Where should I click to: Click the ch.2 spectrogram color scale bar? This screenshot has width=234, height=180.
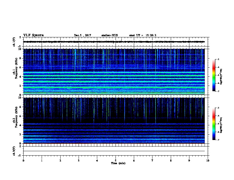[214, 124]
